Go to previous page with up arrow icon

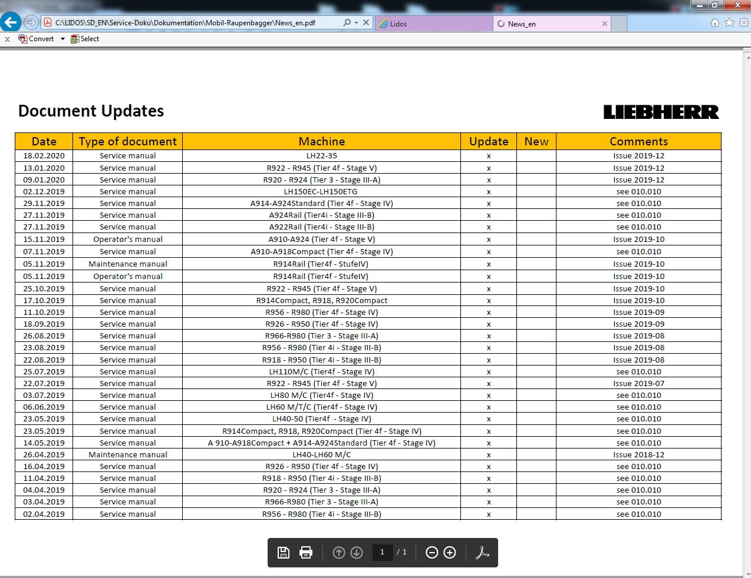point(338,552)
